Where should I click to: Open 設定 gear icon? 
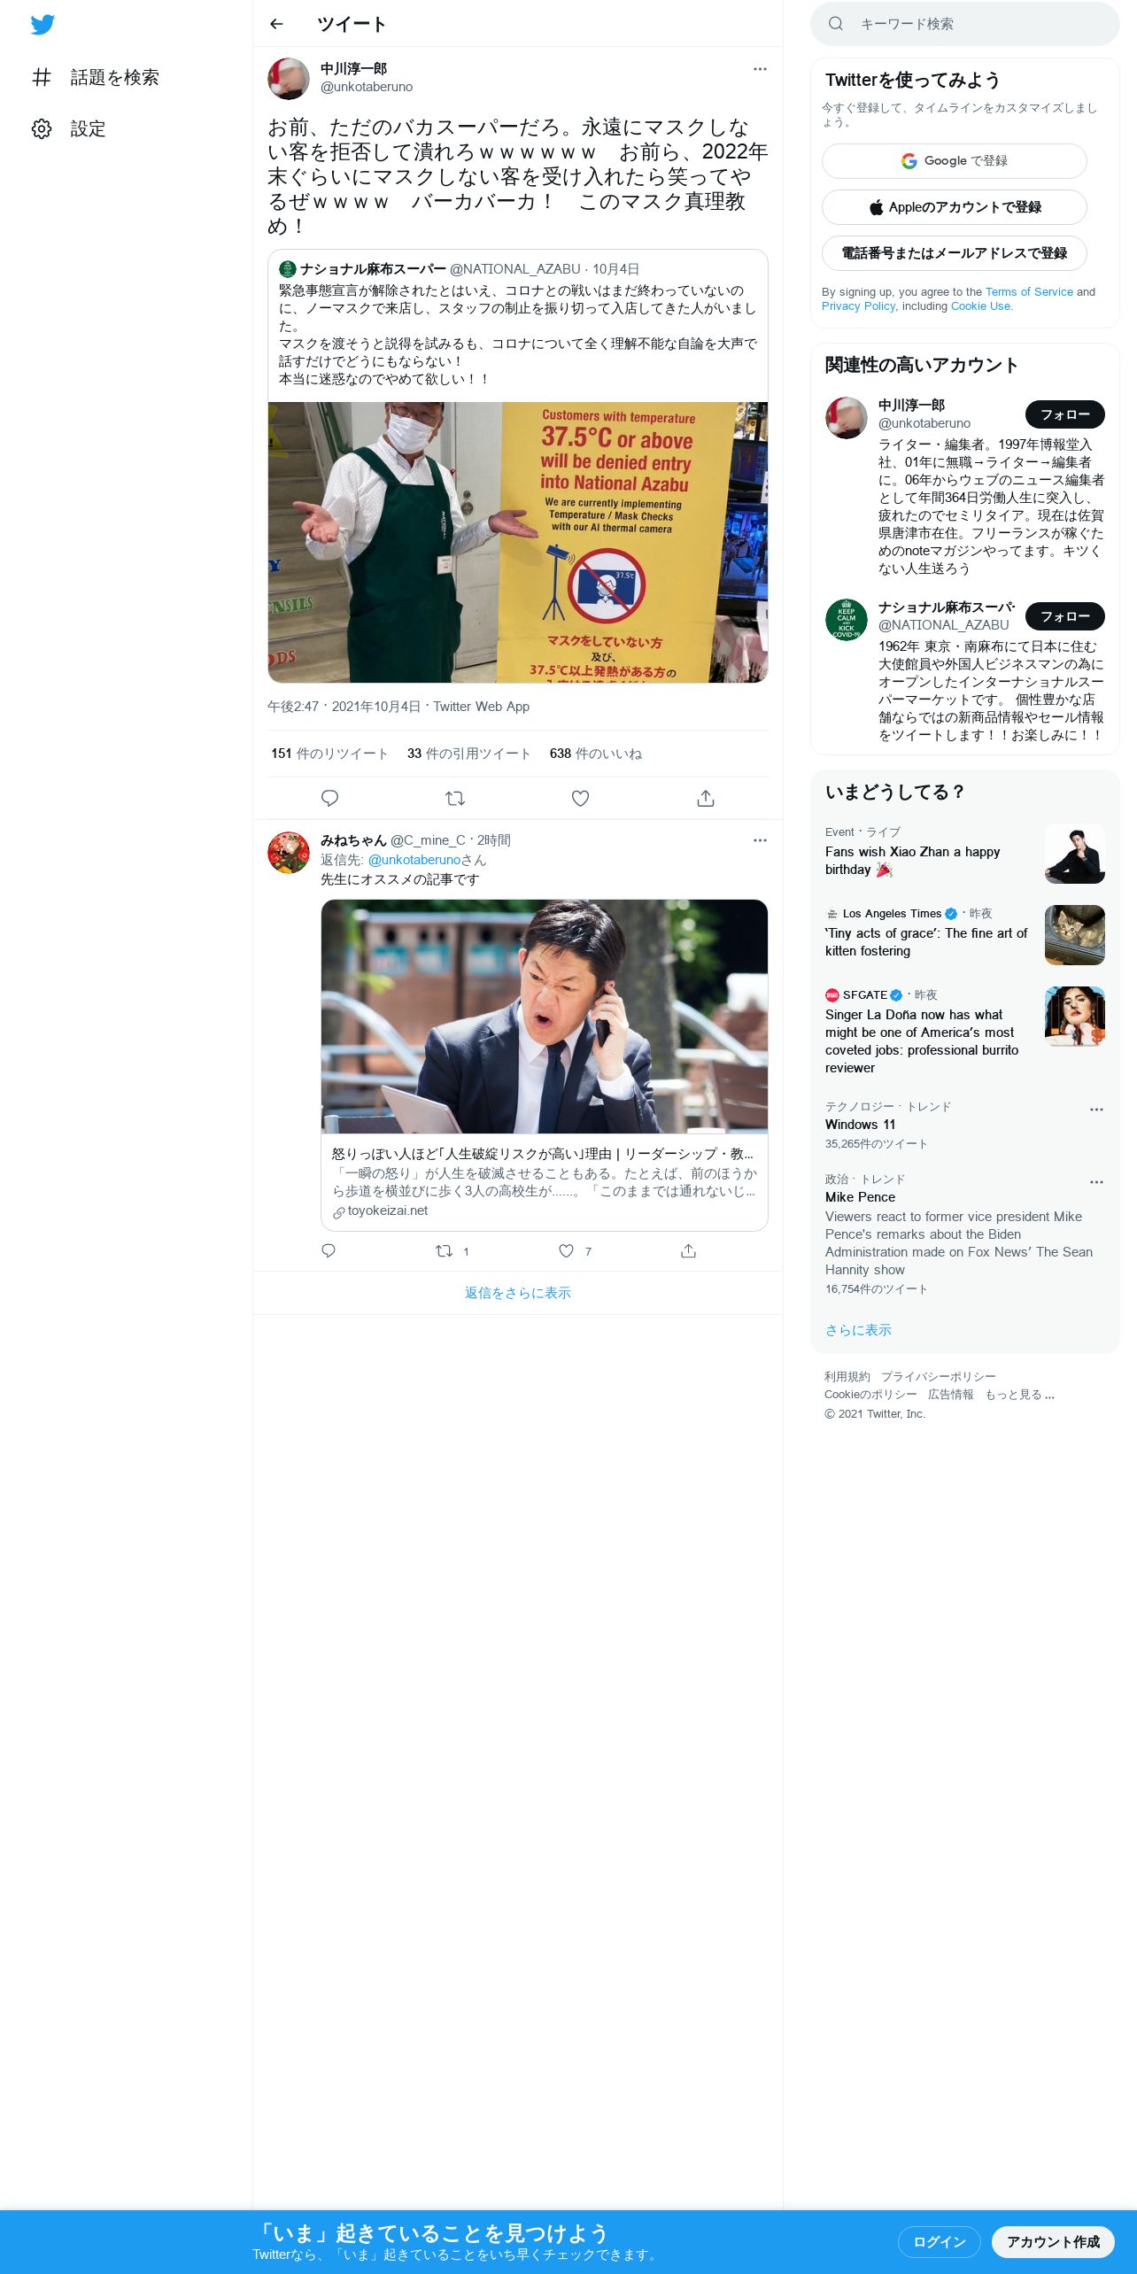[x=42, y=128]
